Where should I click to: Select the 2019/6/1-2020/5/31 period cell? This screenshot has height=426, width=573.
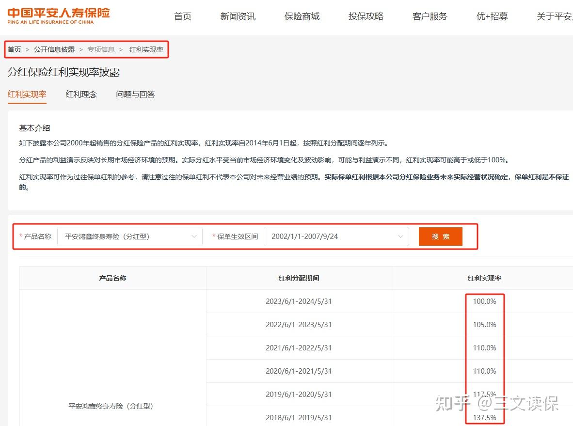coord(299,394)
